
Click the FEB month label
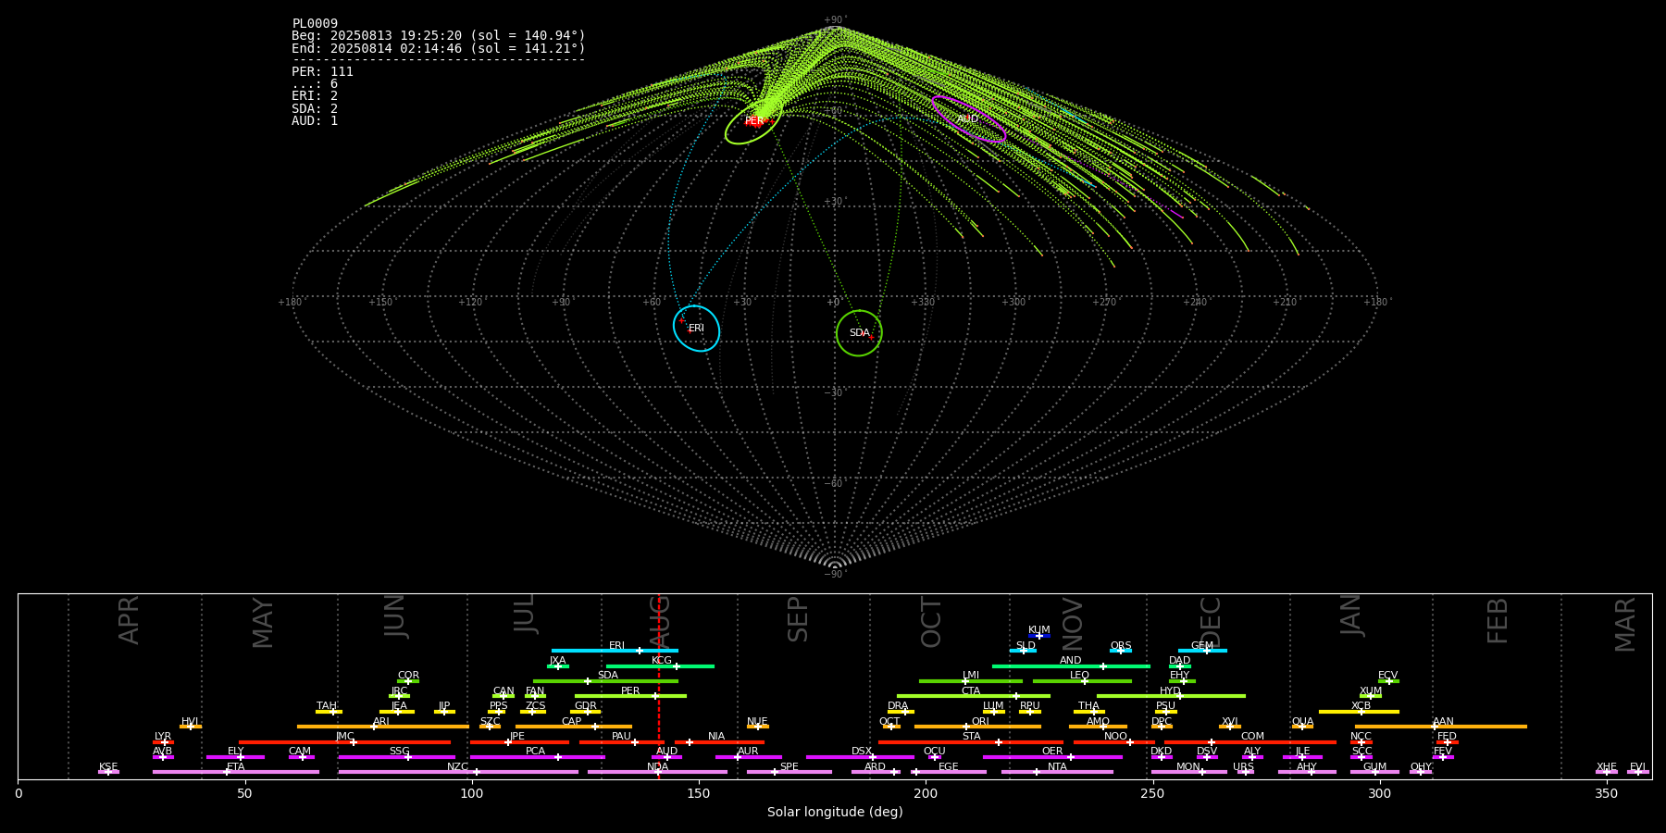[1497, 621]
